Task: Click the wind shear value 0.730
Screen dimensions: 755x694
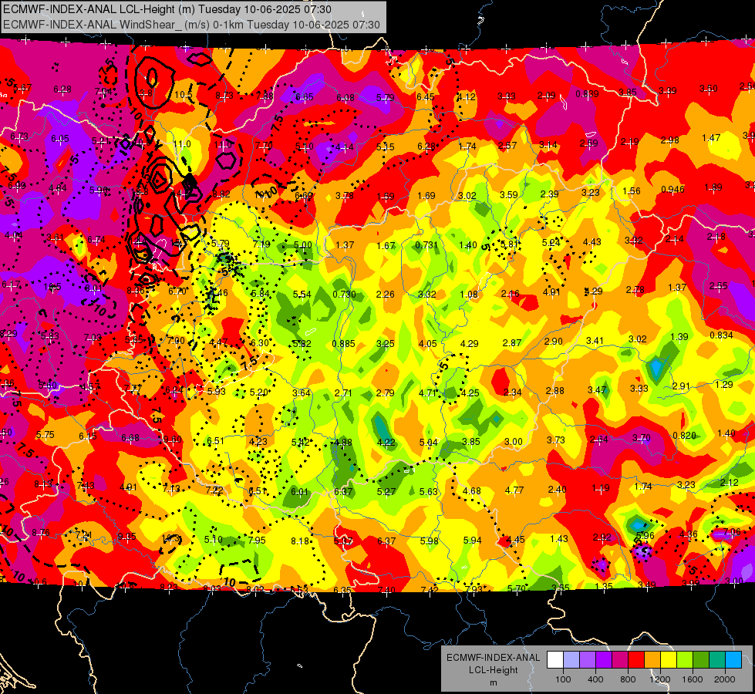Action: [x=344, y=294]
